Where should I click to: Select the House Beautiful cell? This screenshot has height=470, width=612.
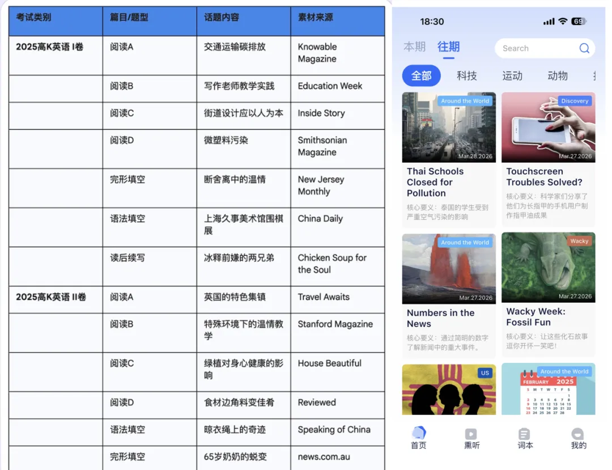pos(338,372)
